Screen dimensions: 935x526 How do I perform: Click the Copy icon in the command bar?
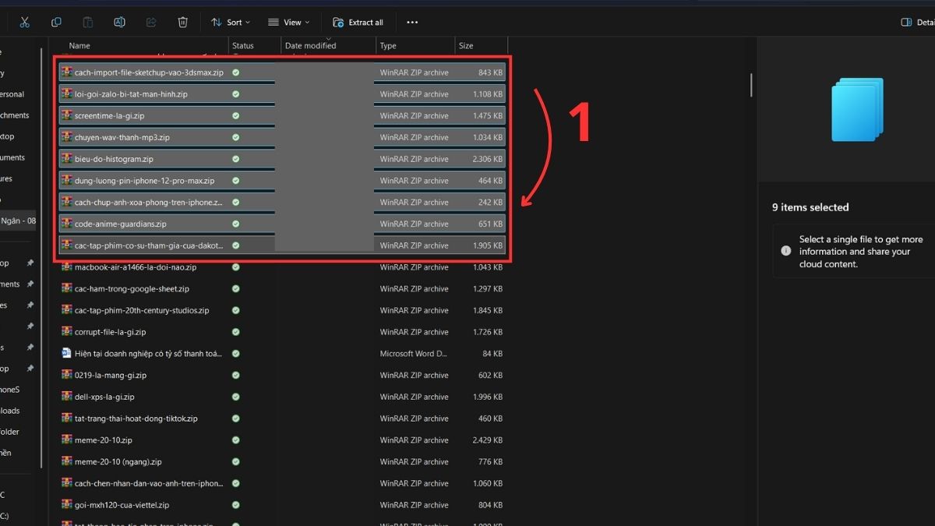56,22
